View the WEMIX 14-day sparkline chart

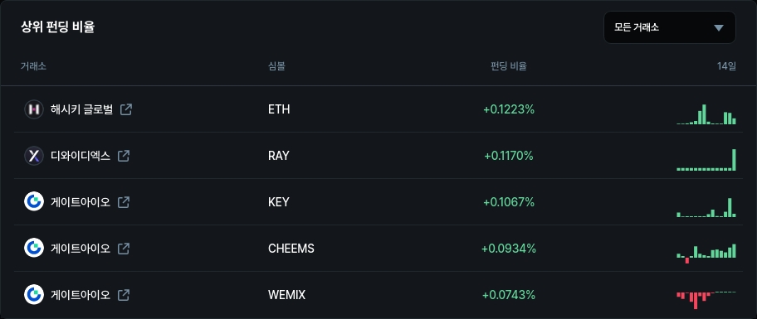[x=706, y=300]
